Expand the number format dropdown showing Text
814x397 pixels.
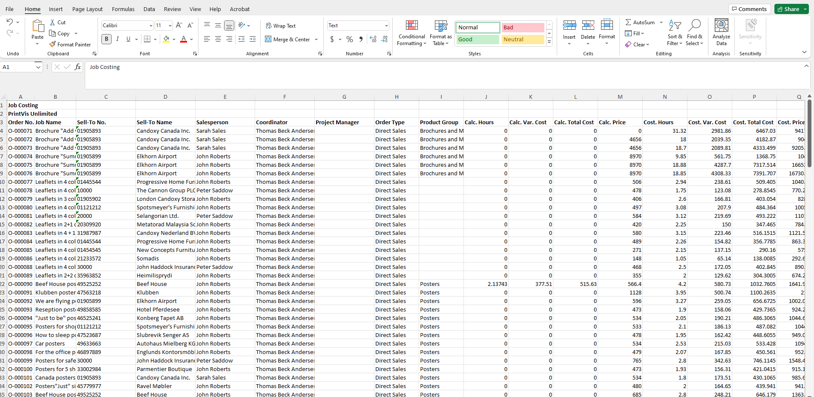(x=386, y=26)
